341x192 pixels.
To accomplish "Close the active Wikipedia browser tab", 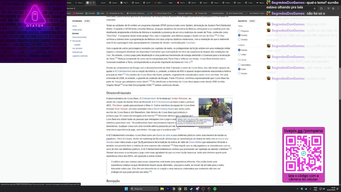I will (x=94, y=3).
